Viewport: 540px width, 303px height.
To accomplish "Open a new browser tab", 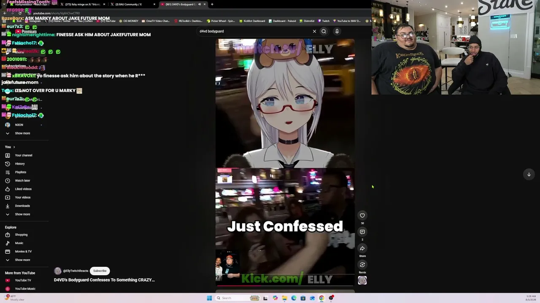I will 212,4.
